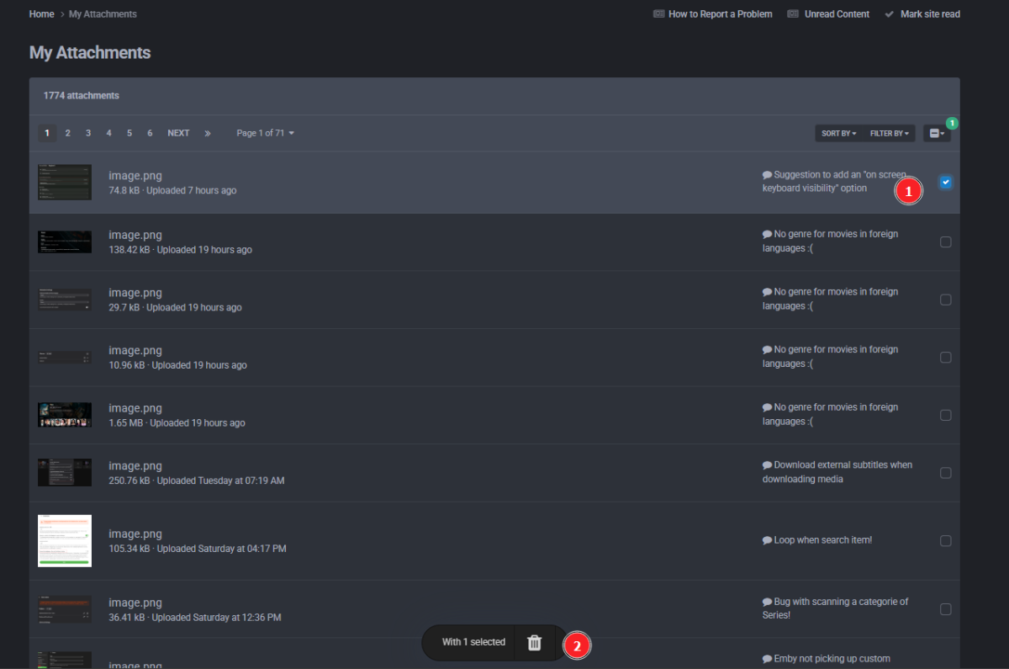The height and width of the screenshot is (669, 1009).
Task: Open image.png uploaded Saturday at 12:36 PM
Action: 135,603
